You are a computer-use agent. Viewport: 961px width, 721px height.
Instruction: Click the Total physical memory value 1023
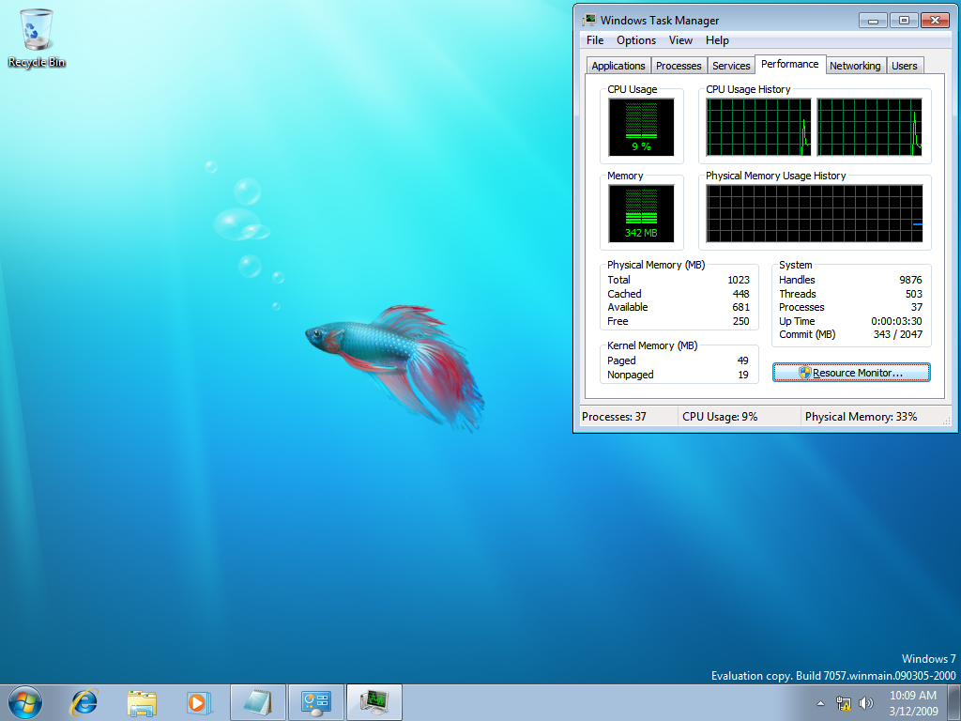tap(739, 280)
